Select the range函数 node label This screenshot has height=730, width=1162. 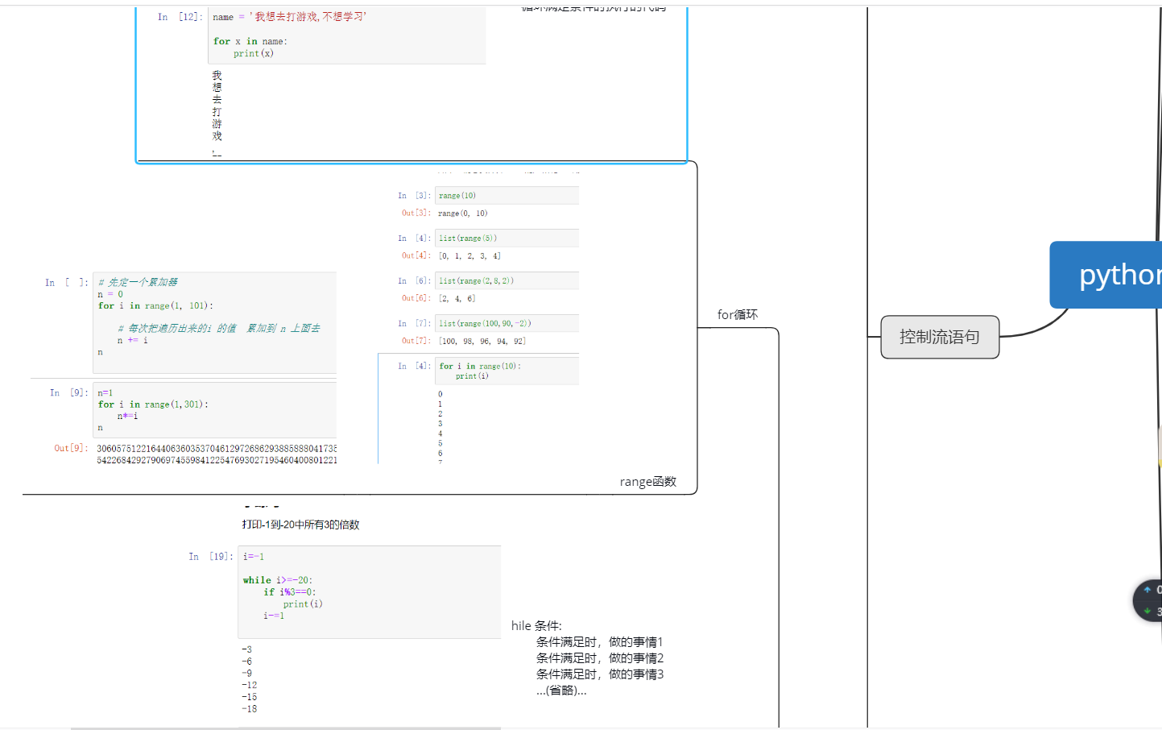tap(647, 482)
